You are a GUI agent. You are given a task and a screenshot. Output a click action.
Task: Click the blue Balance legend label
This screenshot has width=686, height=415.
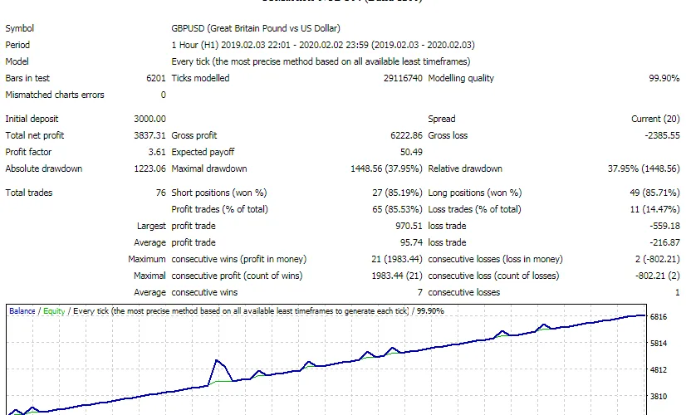(22, 311)
